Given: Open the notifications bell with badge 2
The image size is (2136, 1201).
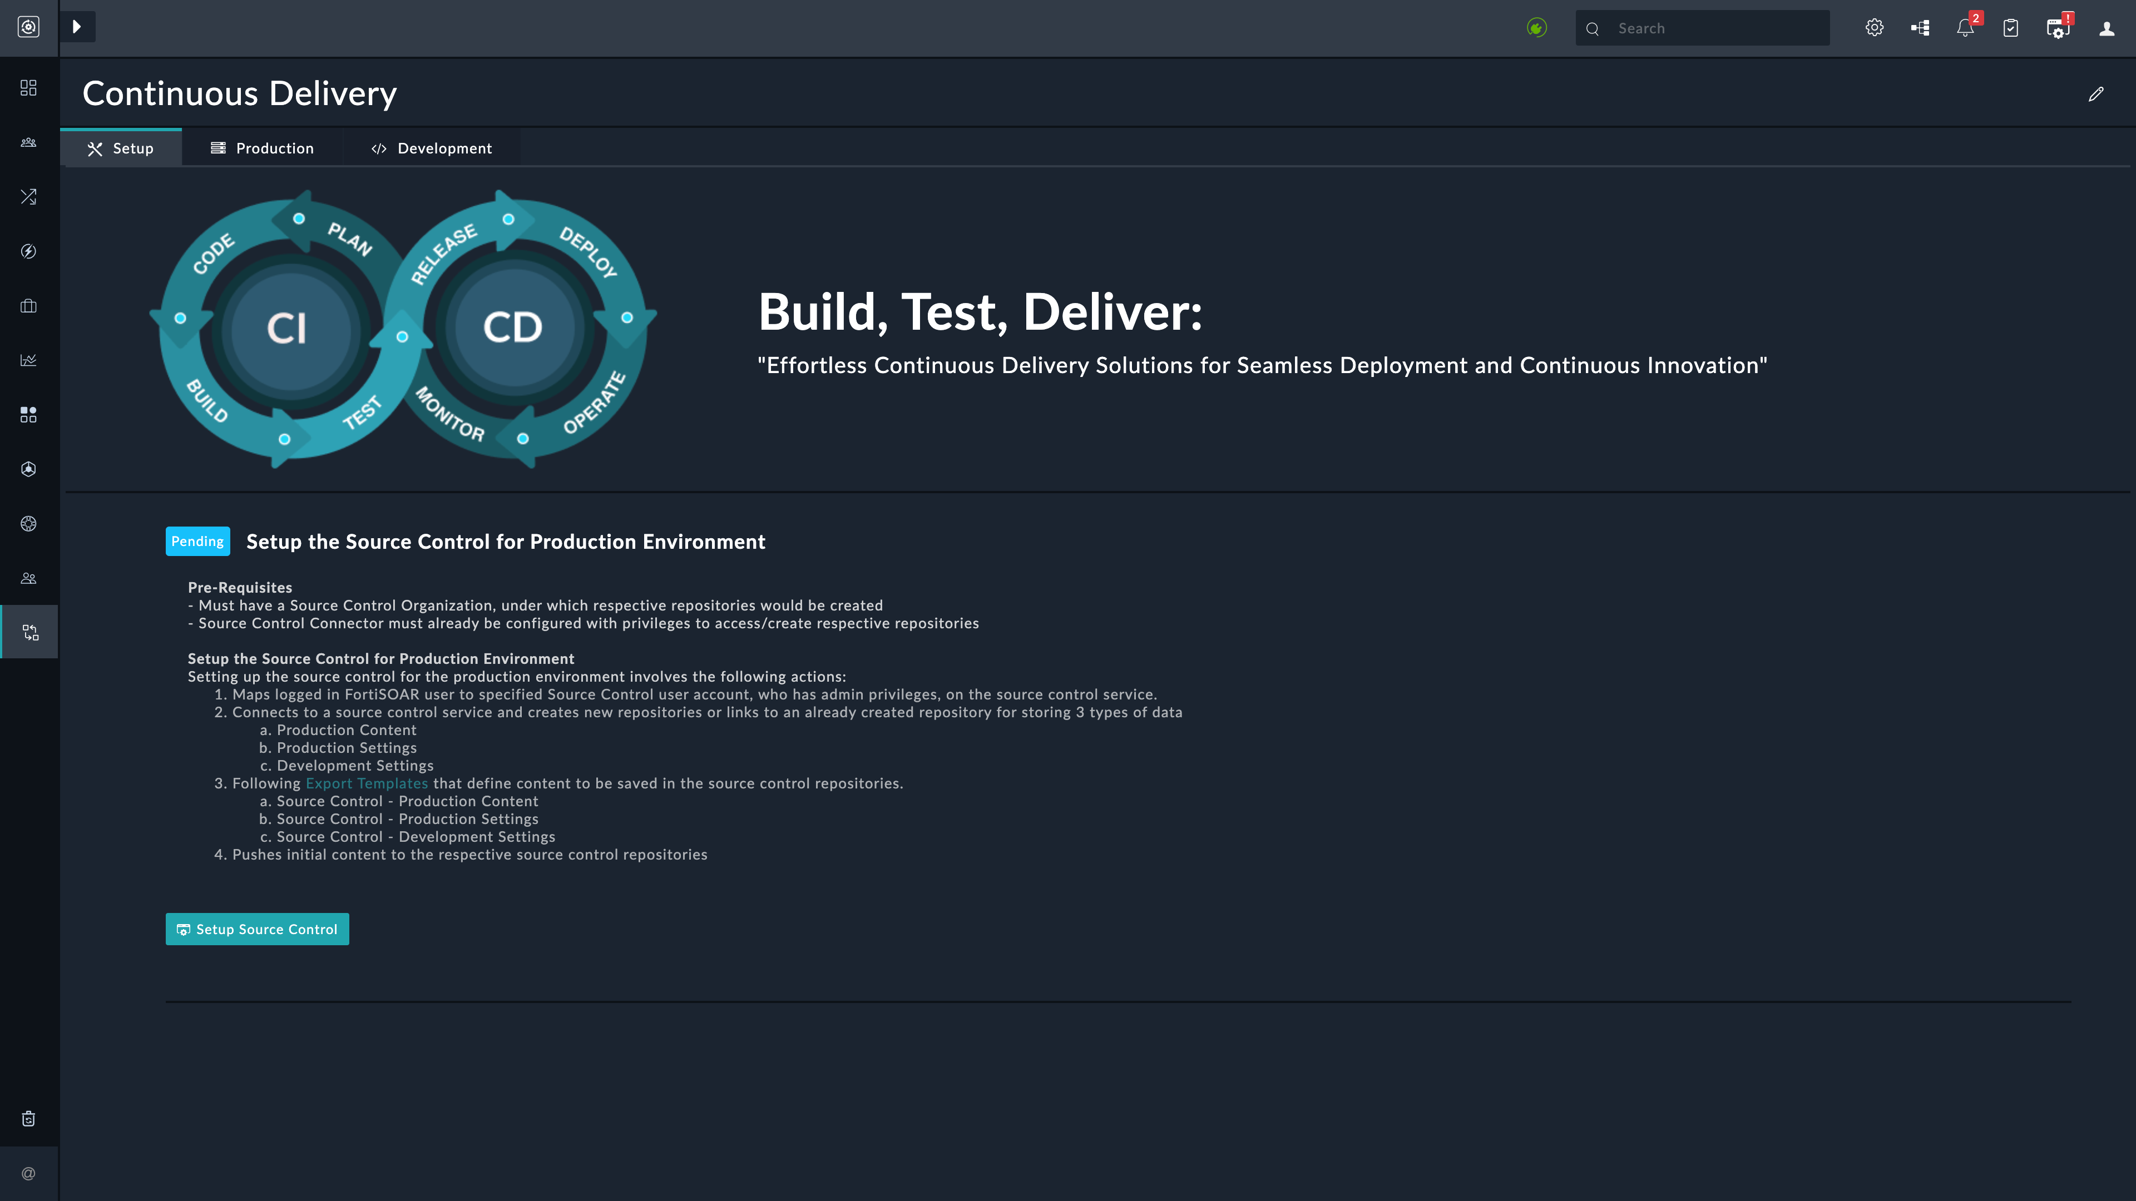Looking at the screenshot, I should pyautogui.click(x=1964, y=28).
